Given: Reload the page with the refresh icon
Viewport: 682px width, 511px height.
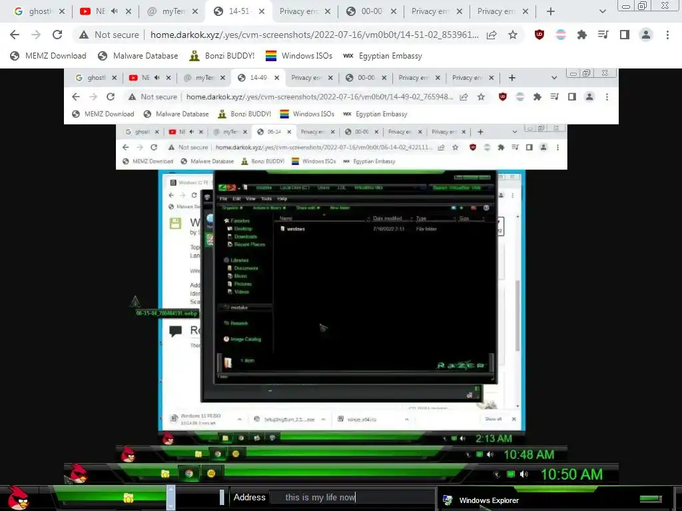Looking at the screenshot, I should [57, 35].
